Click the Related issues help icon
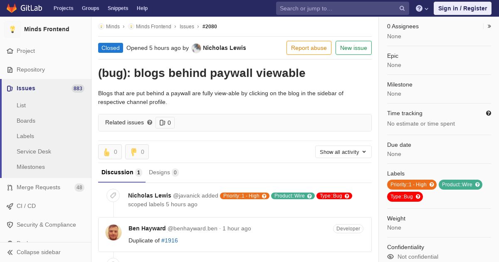The image size is (499, 262). click(150, 122)
